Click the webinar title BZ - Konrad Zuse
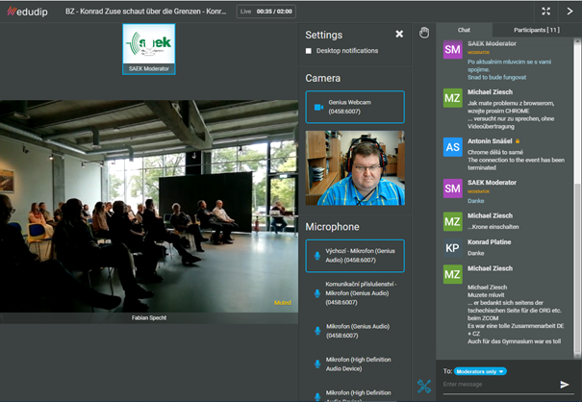Image resolution: width=582 pixels, height=402 pixels. (x=146, y=12)
